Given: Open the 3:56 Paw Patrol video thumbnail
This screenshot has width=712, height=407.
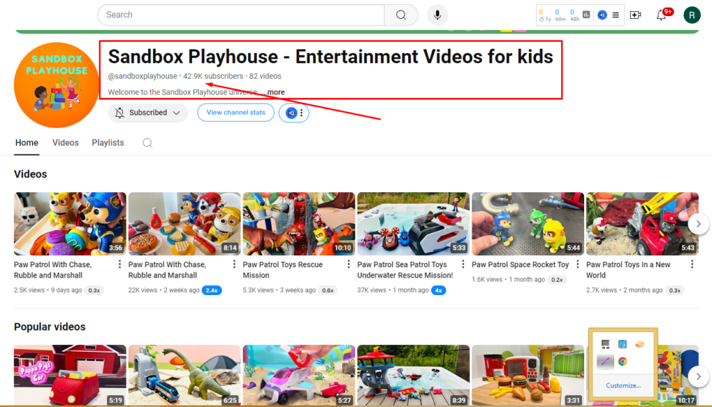Looking at the screenshot, I should click(x=70, y=223).
